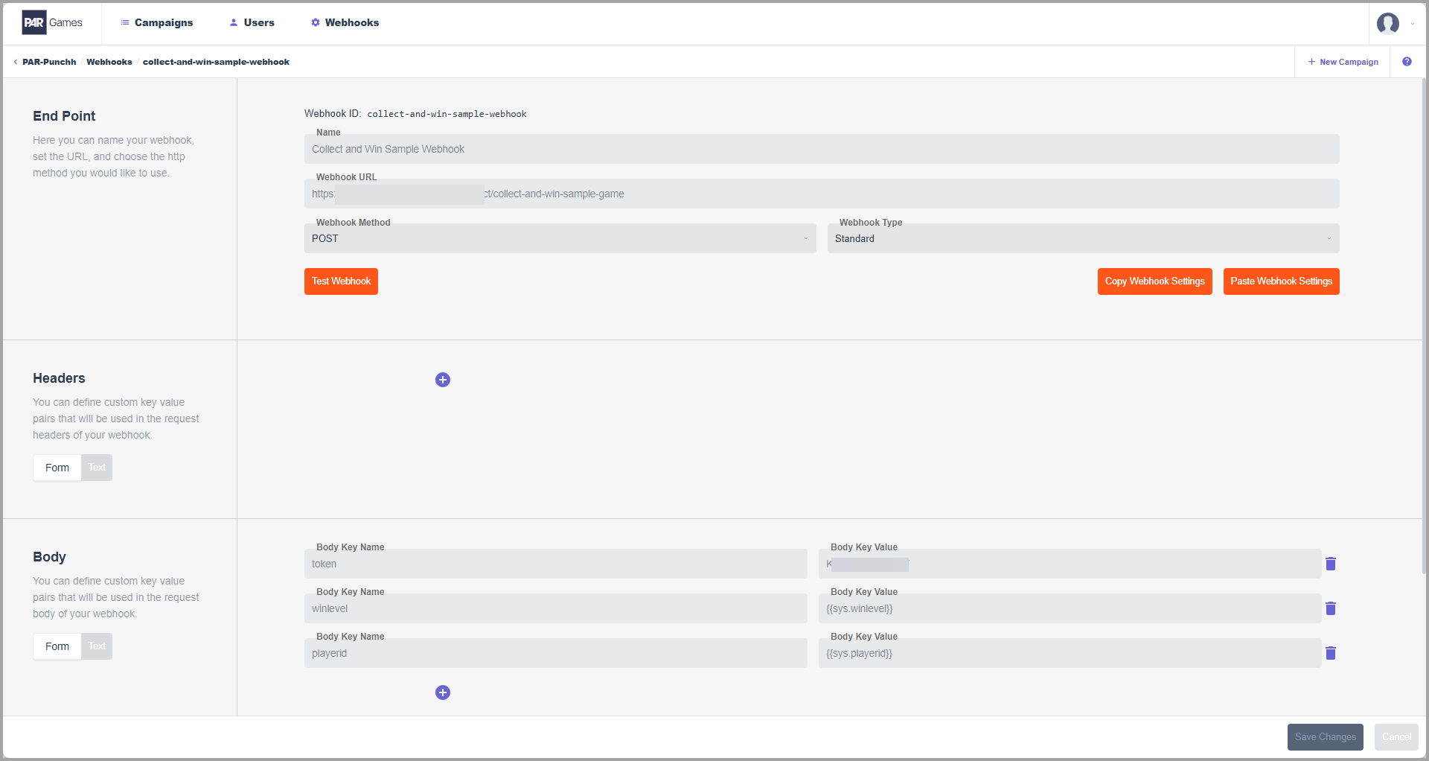Screen dimensions: 1429x761
Task: Switch Headers section to Text mode
Action: [97, 468]
